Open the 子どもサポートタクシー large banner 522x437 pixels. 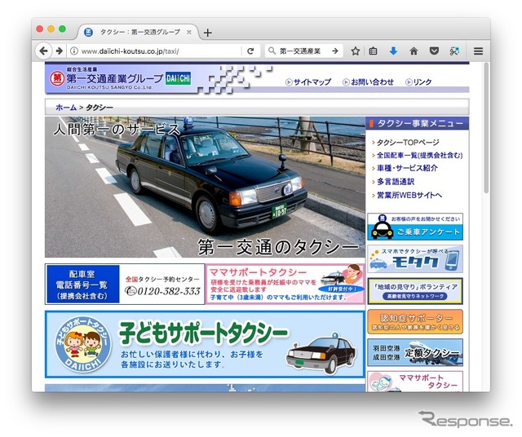205,344
